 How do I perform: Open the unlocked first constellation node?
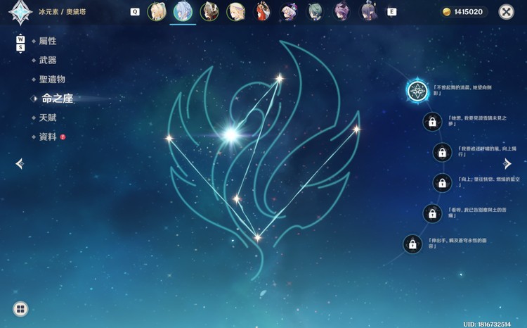[x=417, y=91]
